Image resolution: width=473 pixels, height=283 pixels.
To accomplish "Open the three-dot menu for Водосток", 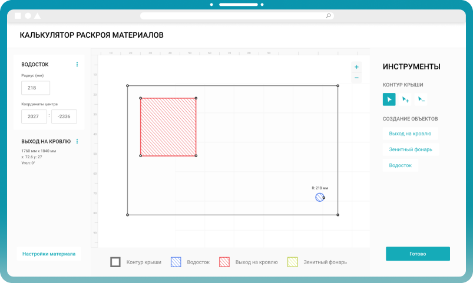I will pos(77,64).
